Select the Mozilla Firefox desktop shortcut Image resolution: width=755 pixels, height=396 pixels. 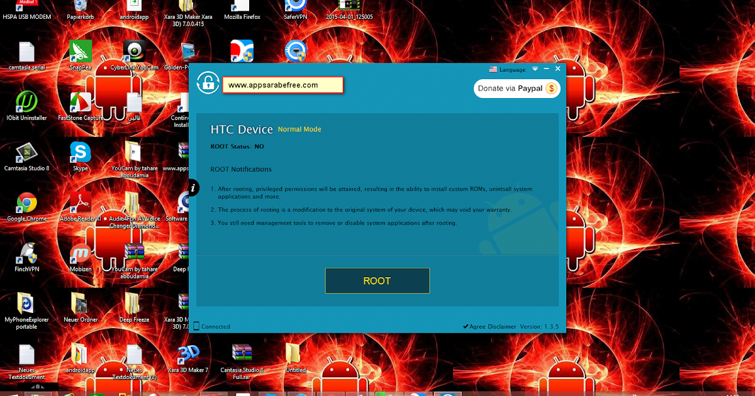click(242, 11)
